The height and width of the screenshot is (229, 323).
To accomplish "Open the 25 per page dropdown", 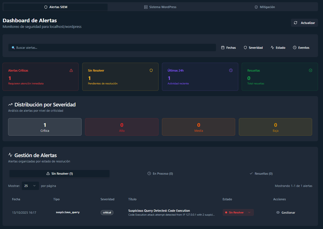I will coord(30,186).
